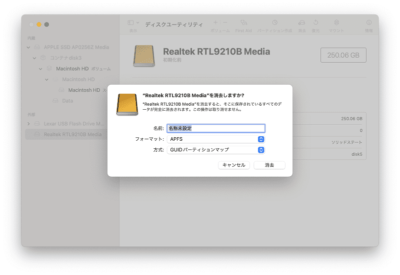Select APPLE SSD AP0256Z Media in sidebar
The height and width of the screenshot is (275, 400).
click(76, 47)
